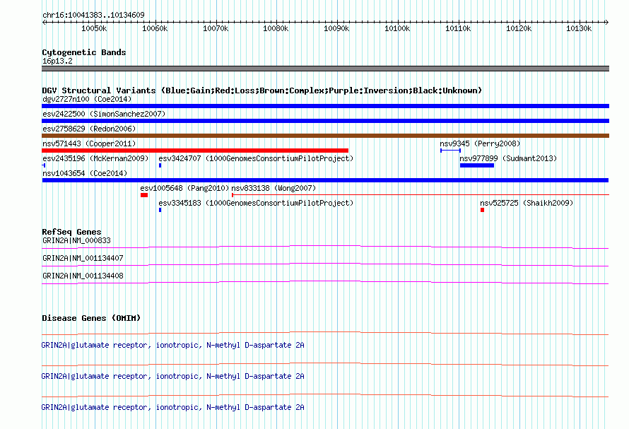629x429 pixels.
Task: Click the esv3345183 small blue marker
Action: point(160,210)
